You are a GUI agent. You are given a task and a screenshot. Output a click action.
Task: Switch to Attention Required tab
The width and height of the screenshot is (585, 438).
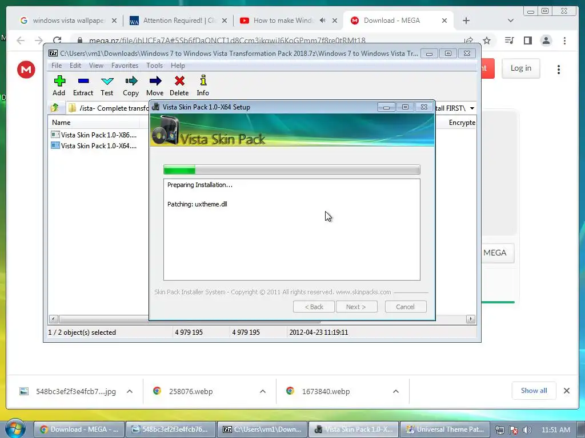click(178, 21)
